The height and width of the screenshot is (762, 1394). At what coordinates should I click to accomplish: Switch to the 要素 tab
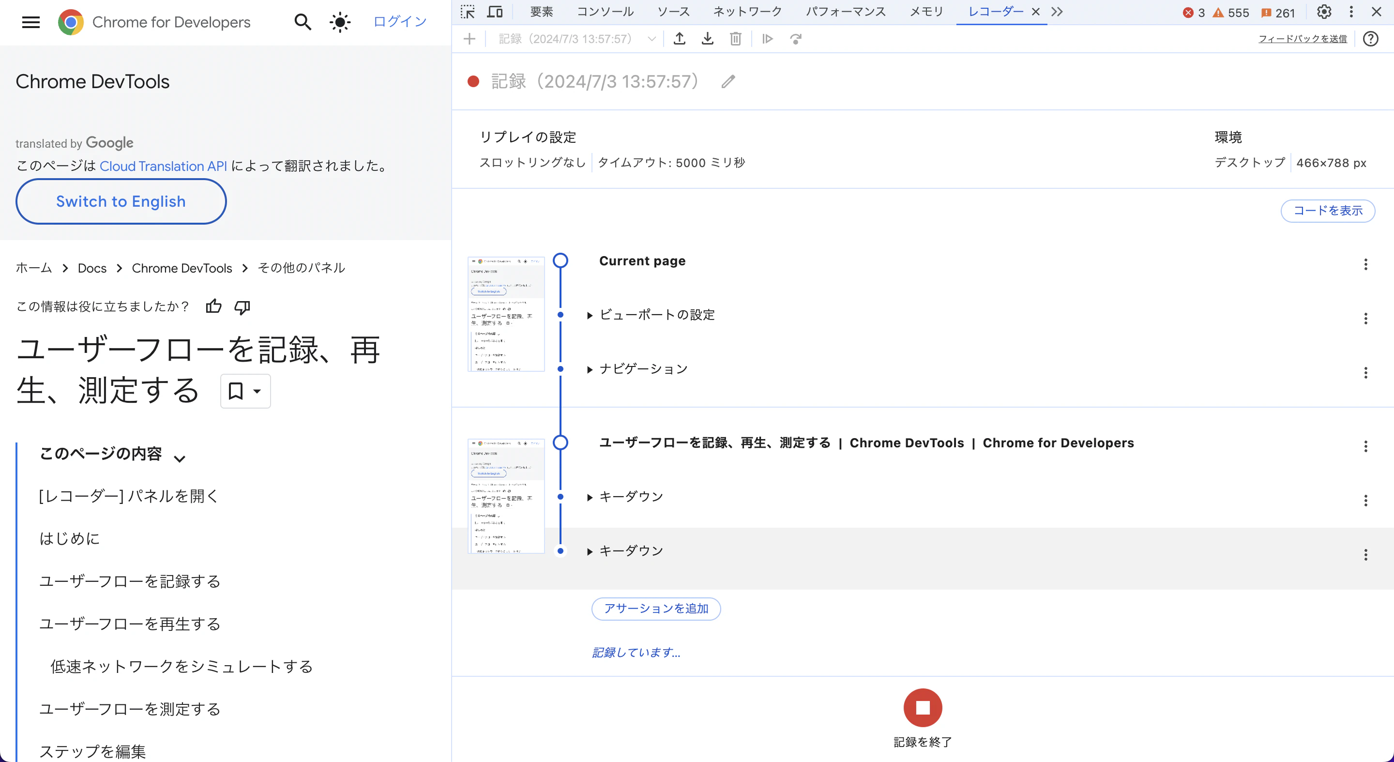click(542, 12)
